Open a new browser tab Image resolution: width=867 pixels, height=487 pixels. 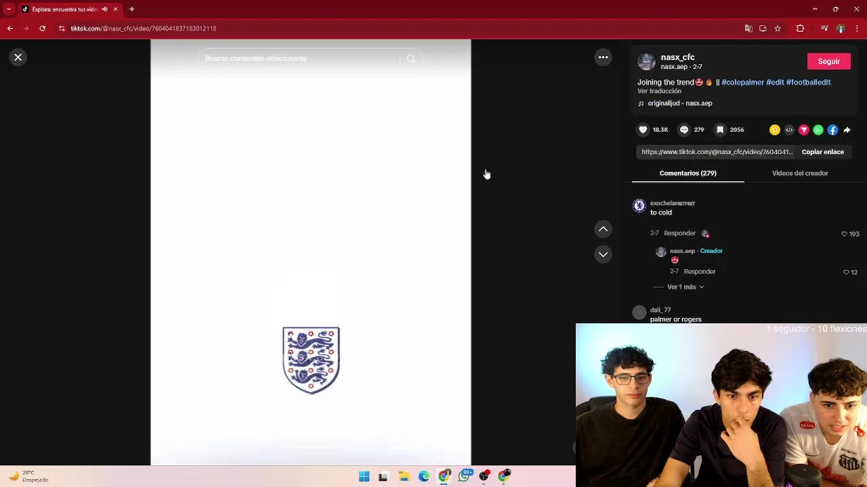(x=131, y=9)
